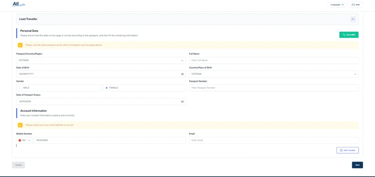This screenshot has width=375, height=177.
Task: Click the warning icon in email notice
Action: click(x=20, y=125)
